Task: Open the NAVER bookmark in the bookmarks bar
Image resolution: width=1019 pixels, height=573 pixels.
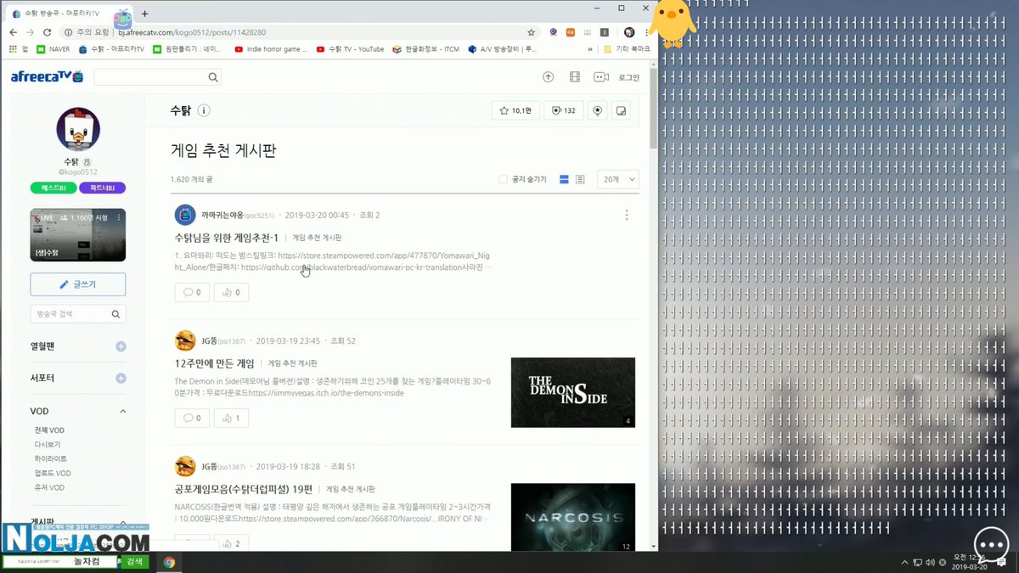Action: point(52,49)
